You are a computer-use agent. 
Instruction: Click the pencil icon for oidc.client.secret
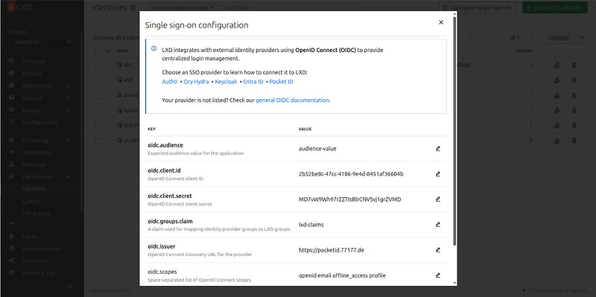click(x=438, y=199)
